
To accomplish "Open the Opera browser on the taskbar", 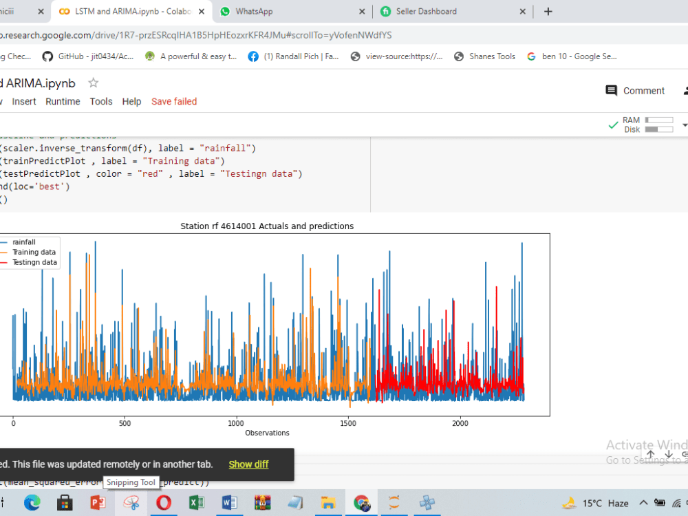I will pyautogui.click(x=164, y=502).
